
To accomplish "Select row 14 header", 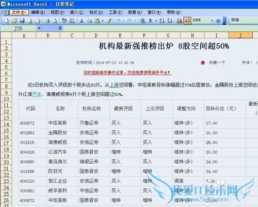I will point(6,124).
